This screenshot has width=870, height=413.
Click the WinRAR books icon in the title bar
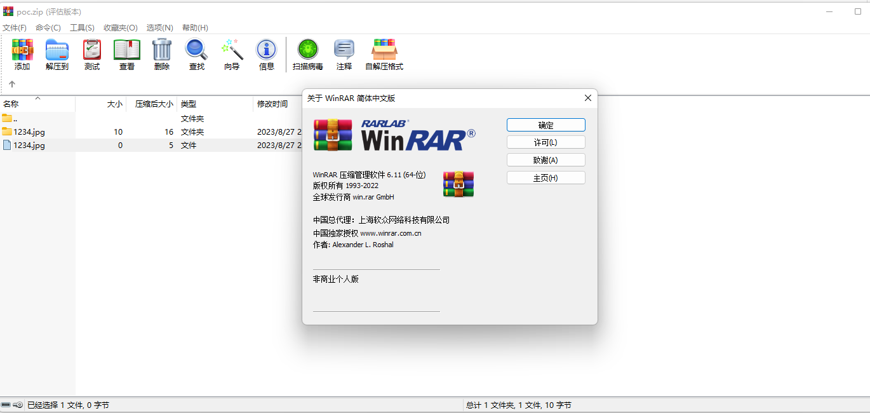pos(8,11)
